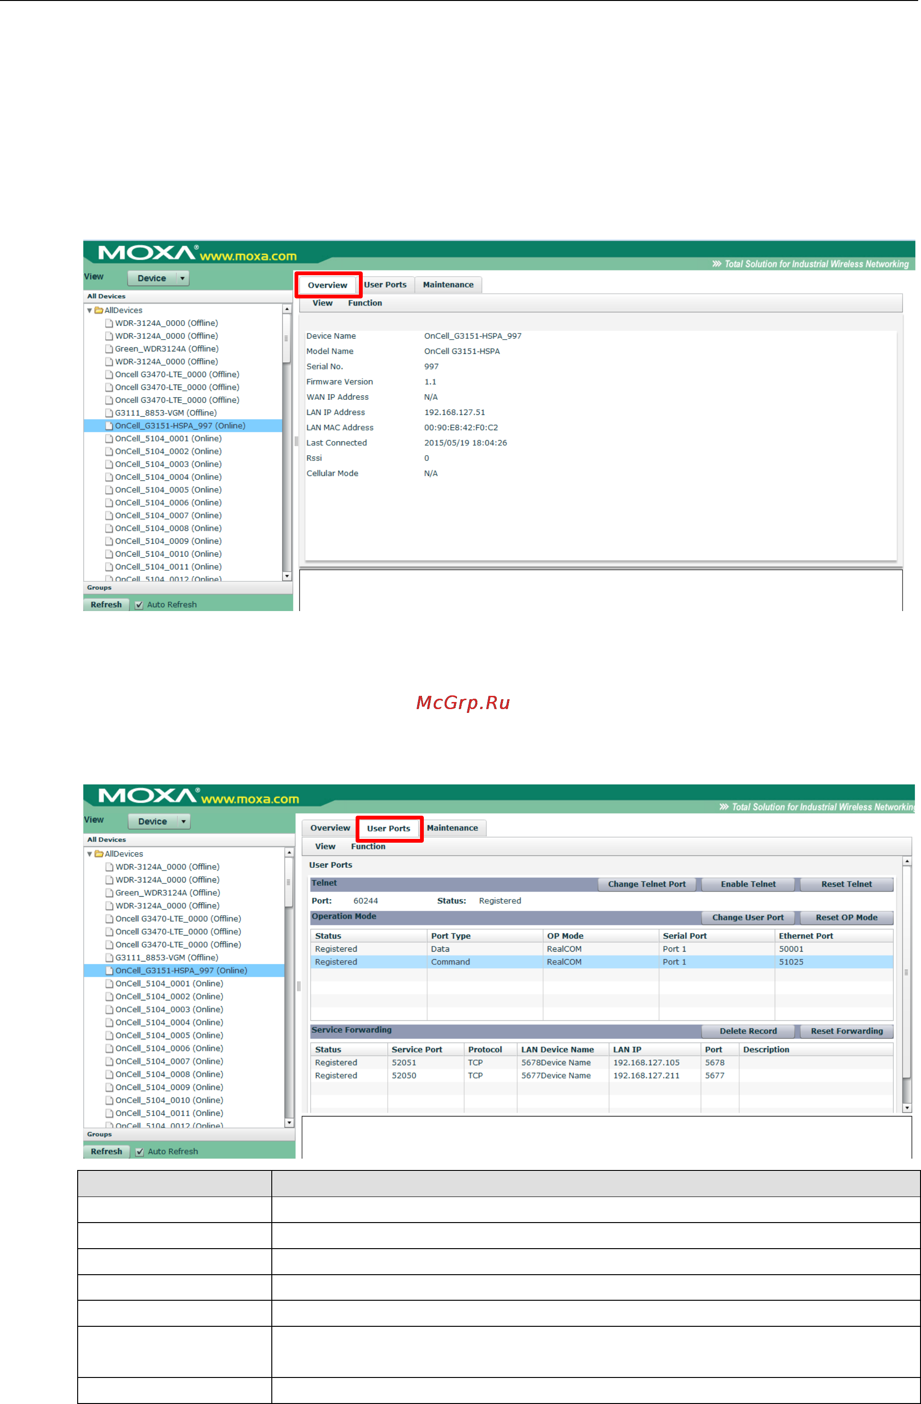Select Overview tab in lower screenshot

330,828
